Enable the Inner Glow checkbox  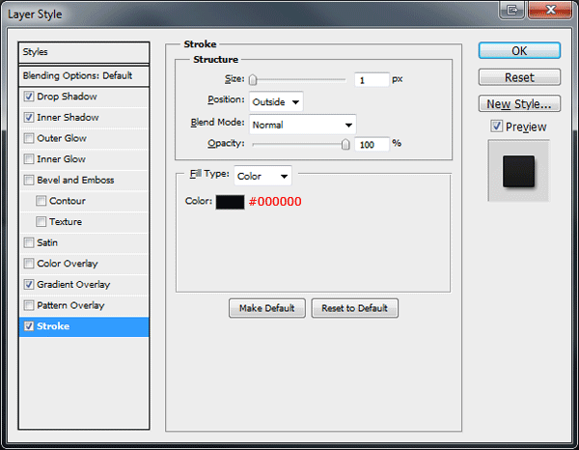pos(29,159)
